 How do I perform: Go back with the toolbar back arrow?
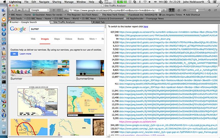[12, 10]
